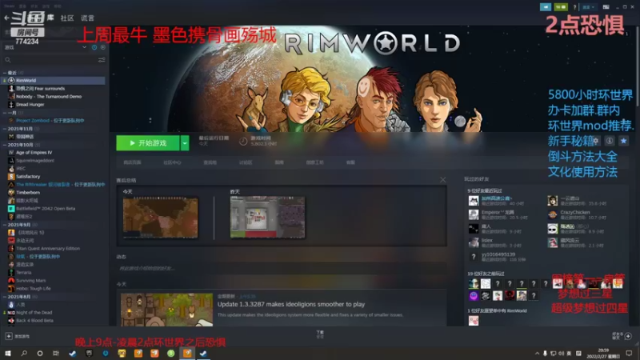Image resolution: width=640 pixels, height=360 pixels.
Task: Start RimWorld with the green play button
Action: click(148, 143)
